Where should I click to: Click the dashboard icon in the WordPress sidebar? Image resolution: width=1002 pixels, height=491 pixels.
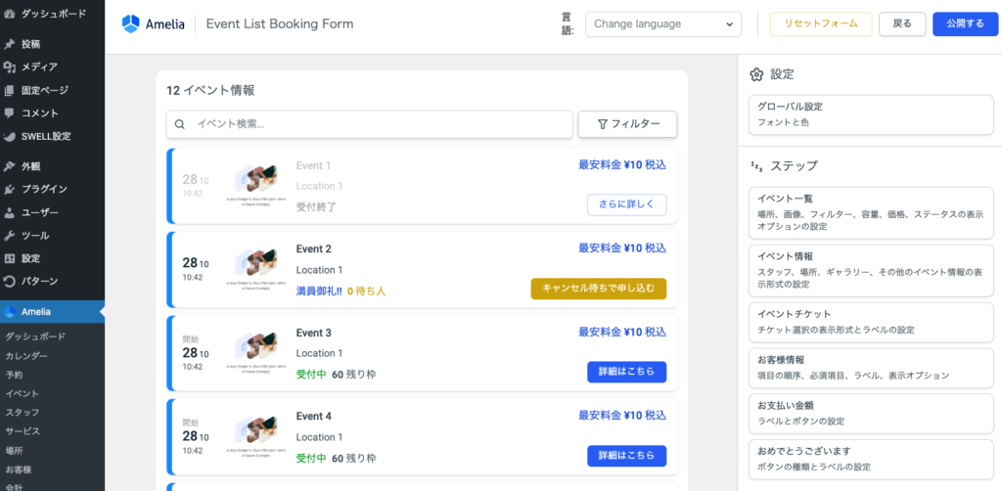point(10,15)
